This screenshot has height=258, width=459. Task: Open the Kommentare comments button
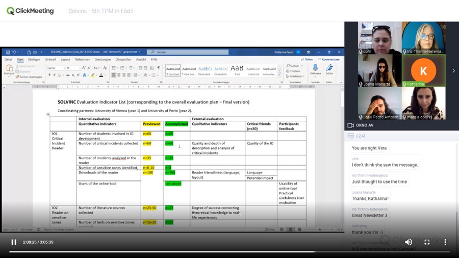329,59
